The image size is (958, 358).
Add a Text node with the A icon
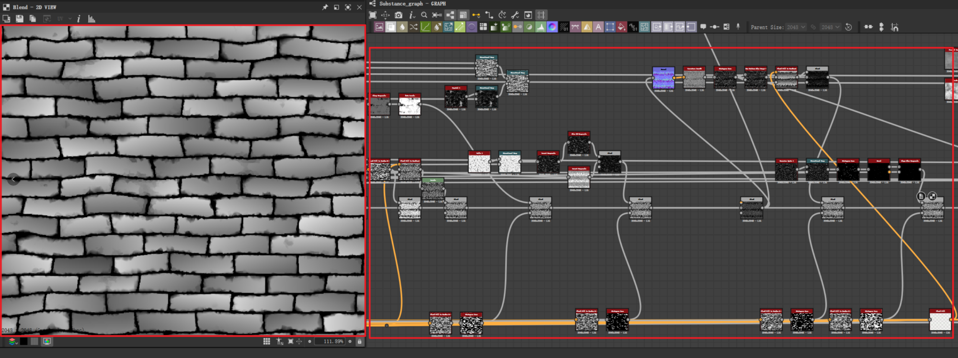click(598, 27)
